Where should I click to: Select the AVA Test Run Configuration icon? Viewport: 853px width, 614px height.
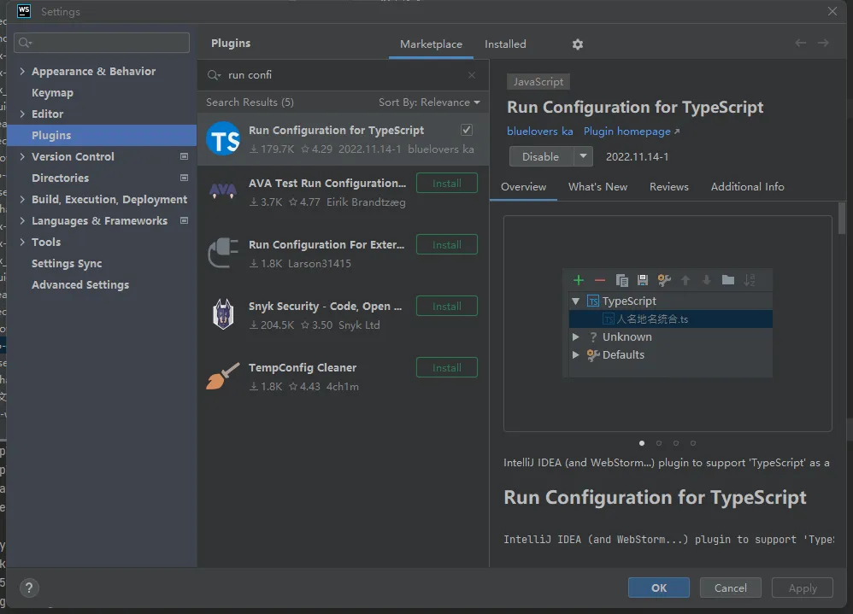223,192
